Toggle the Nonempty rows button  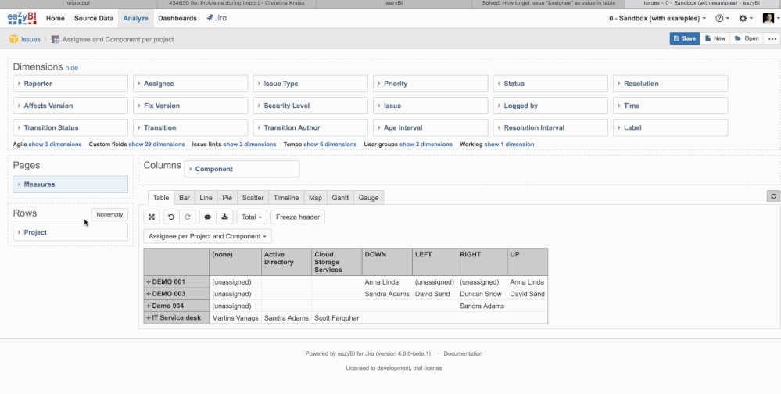(109, 214)
